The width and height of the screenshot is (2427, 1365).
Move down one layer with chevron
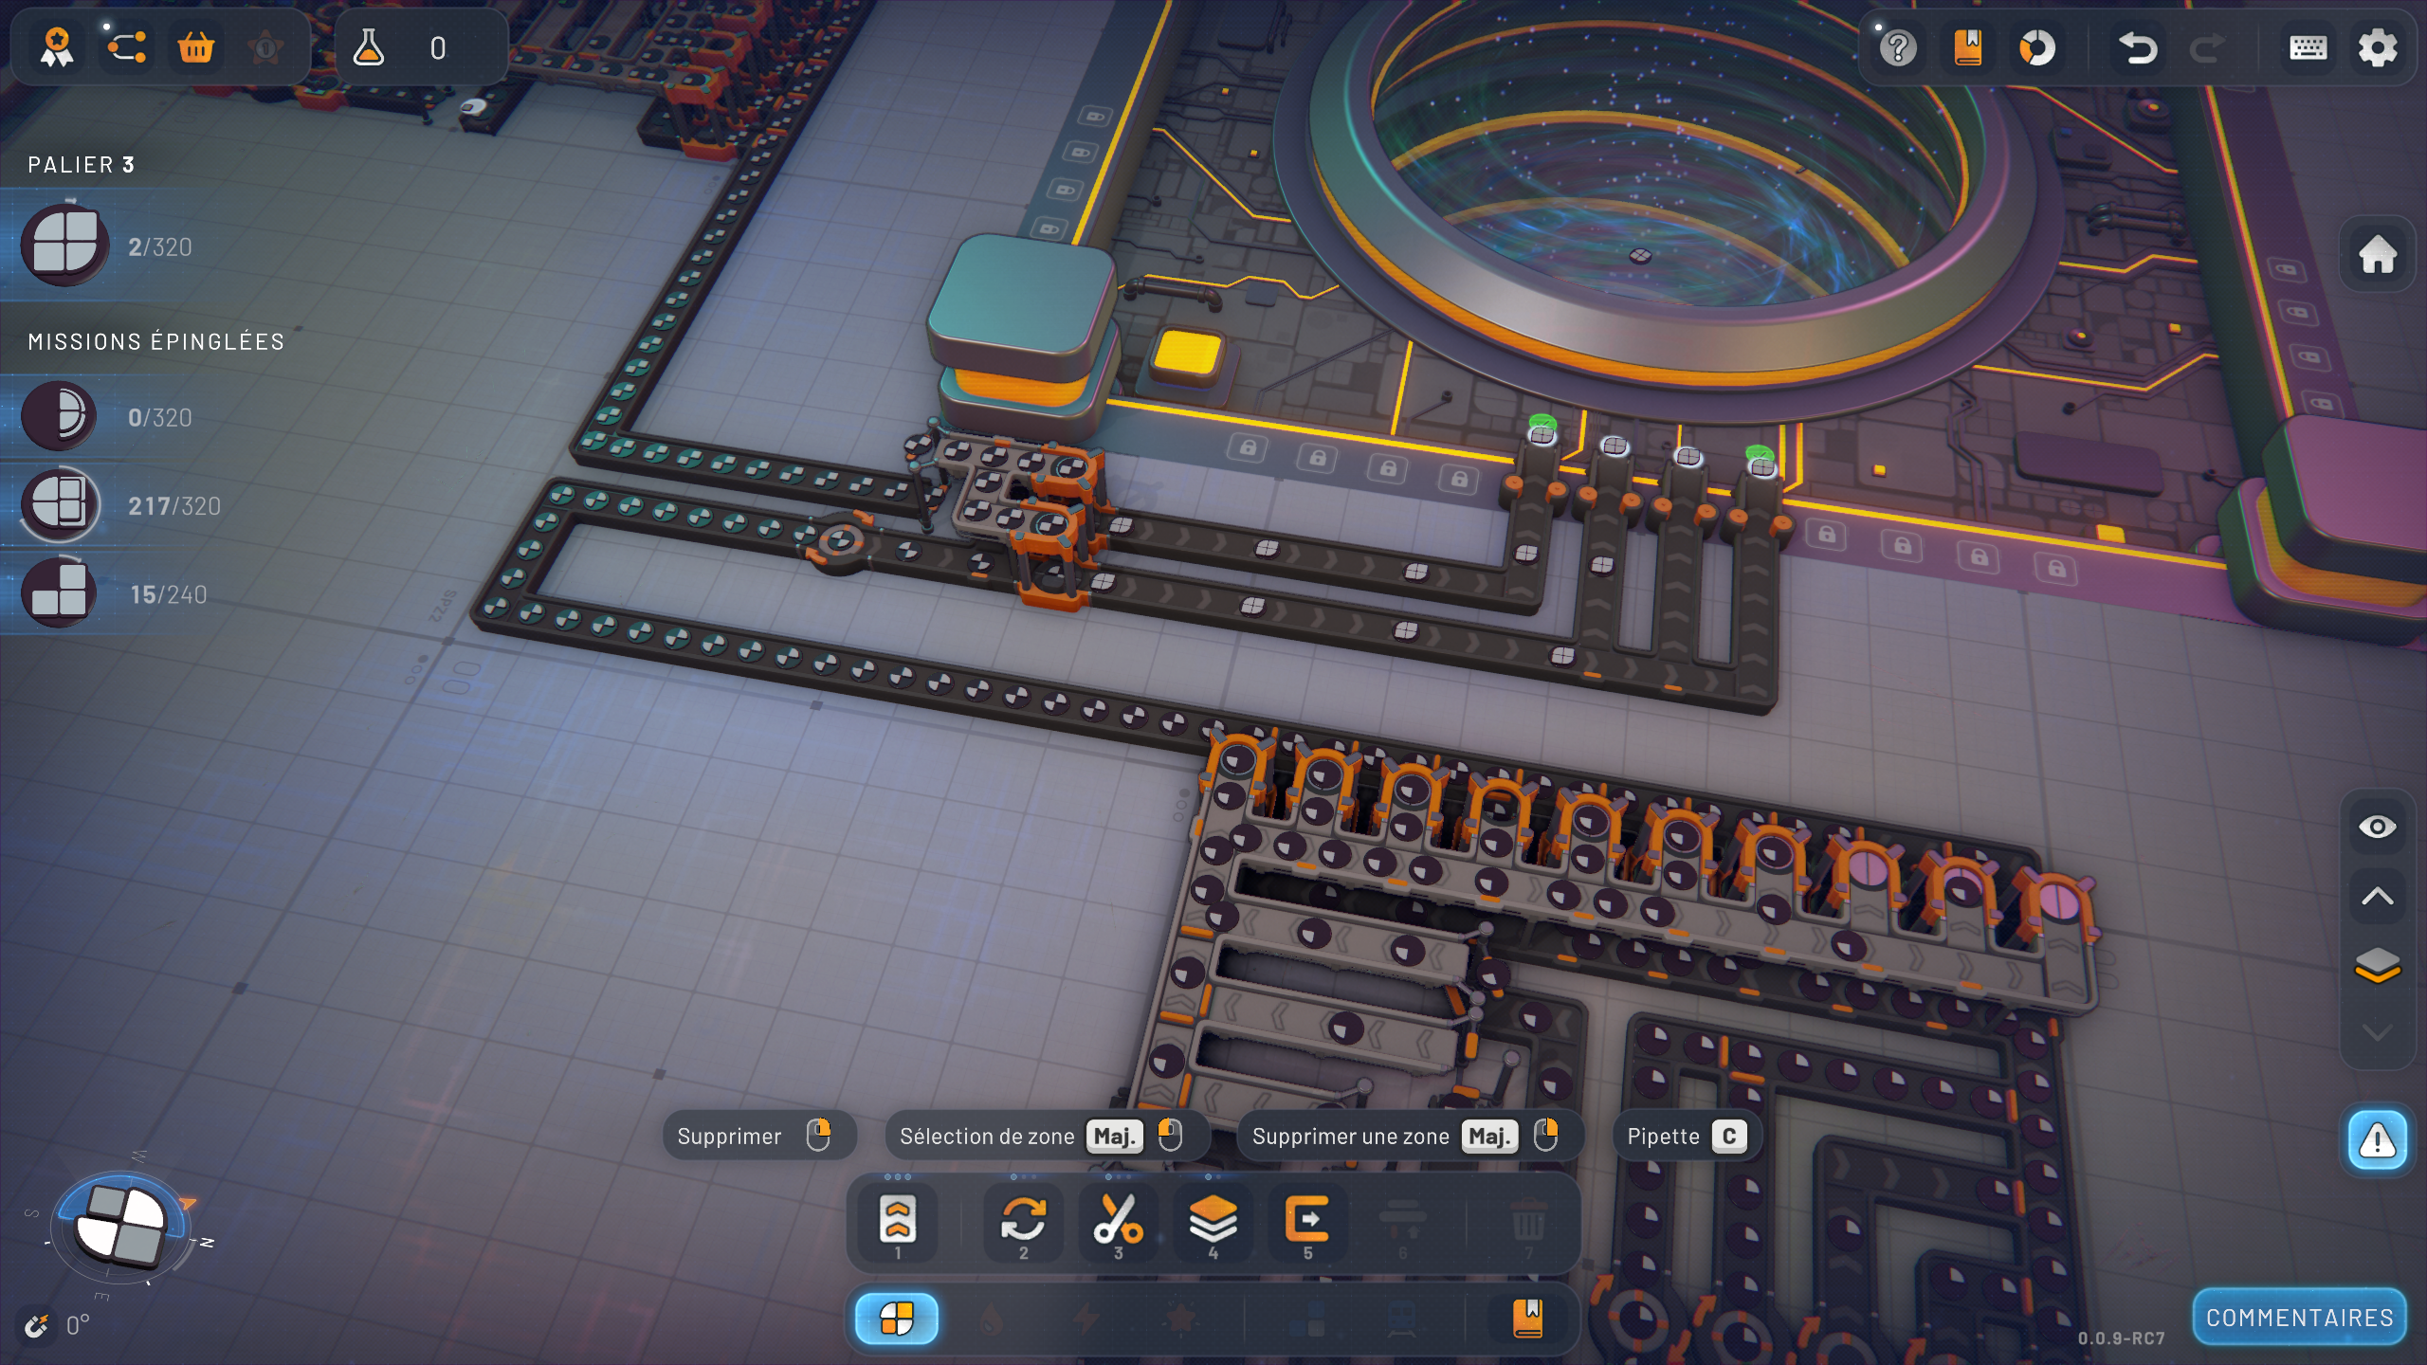click(2377, 1032)
